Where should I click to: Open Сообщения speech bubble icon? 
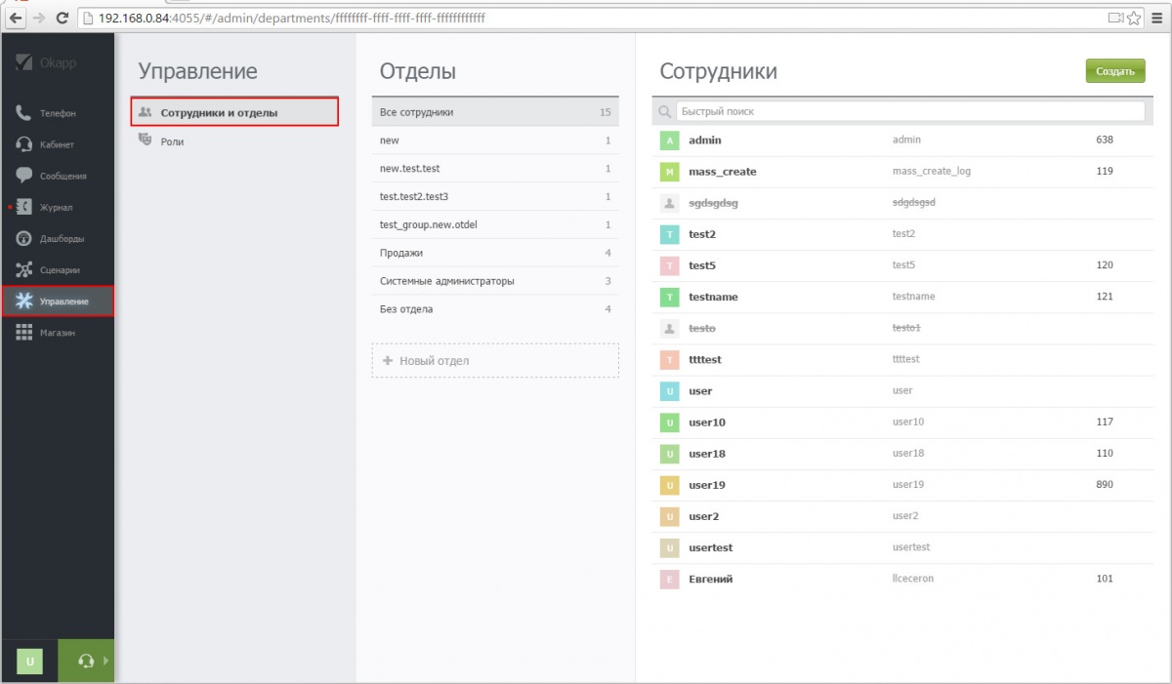(24, 176)
